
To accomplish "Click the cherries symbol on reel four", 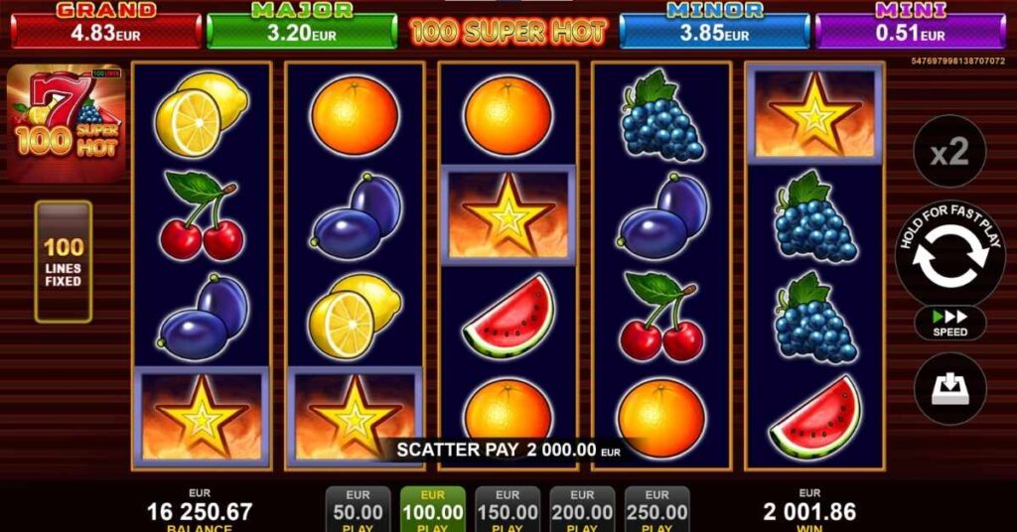I will click(x=661, y=317).
